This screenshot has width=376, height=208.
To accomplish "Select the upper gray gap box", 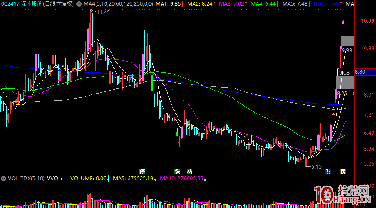I will (x=347, y=41).
